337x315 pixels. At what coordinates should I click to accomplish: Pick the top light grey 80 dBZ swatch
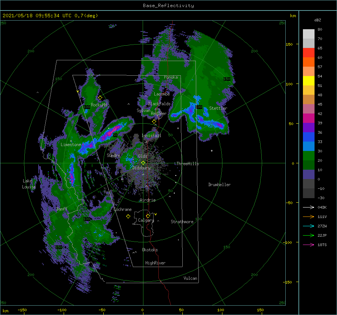click(309, 34)
